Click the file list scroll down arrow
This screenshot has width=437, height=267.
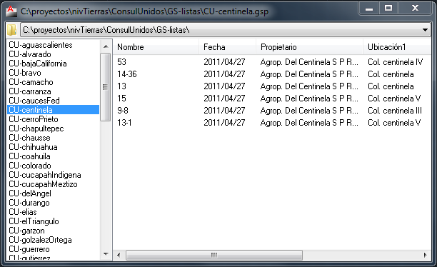tap(106, 254)
